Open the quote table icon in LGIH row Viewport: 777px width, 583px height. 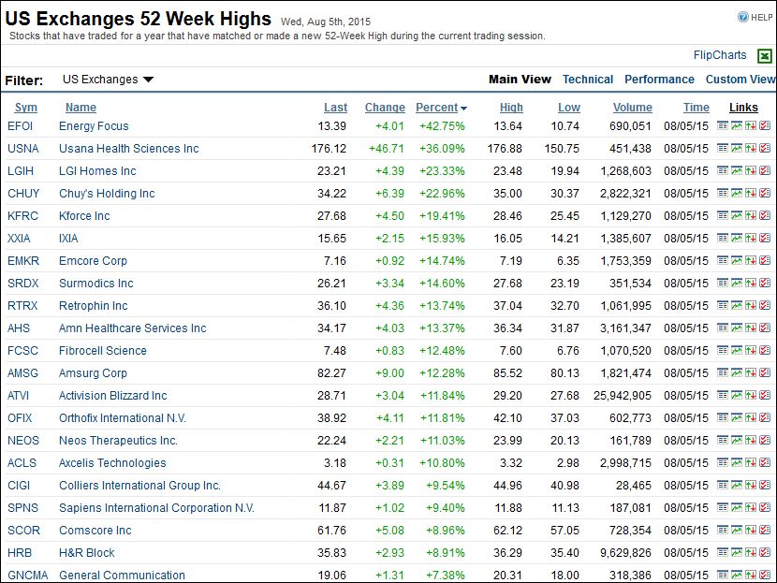coord(723,171)
